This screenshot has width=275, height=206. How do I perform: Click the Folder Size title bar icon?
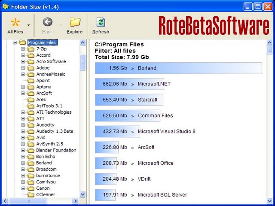pos(6,6)
